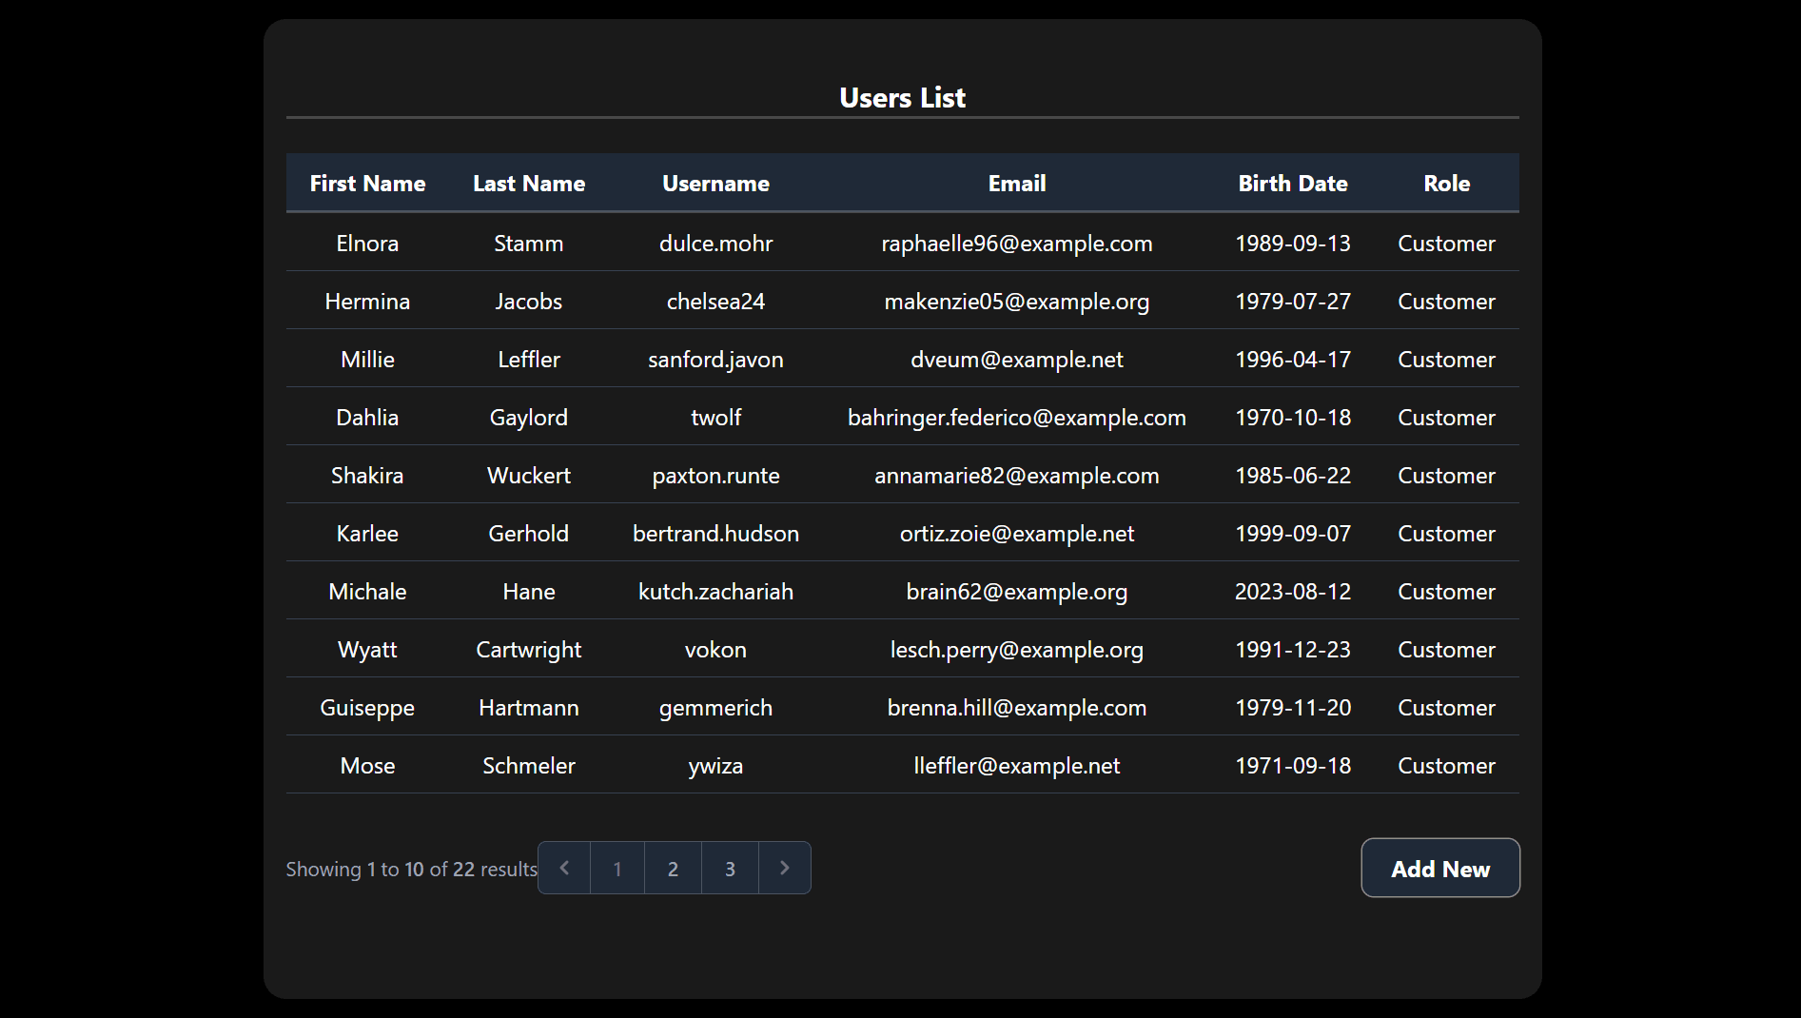Select email brain62@example.org

coord(1017,592)
